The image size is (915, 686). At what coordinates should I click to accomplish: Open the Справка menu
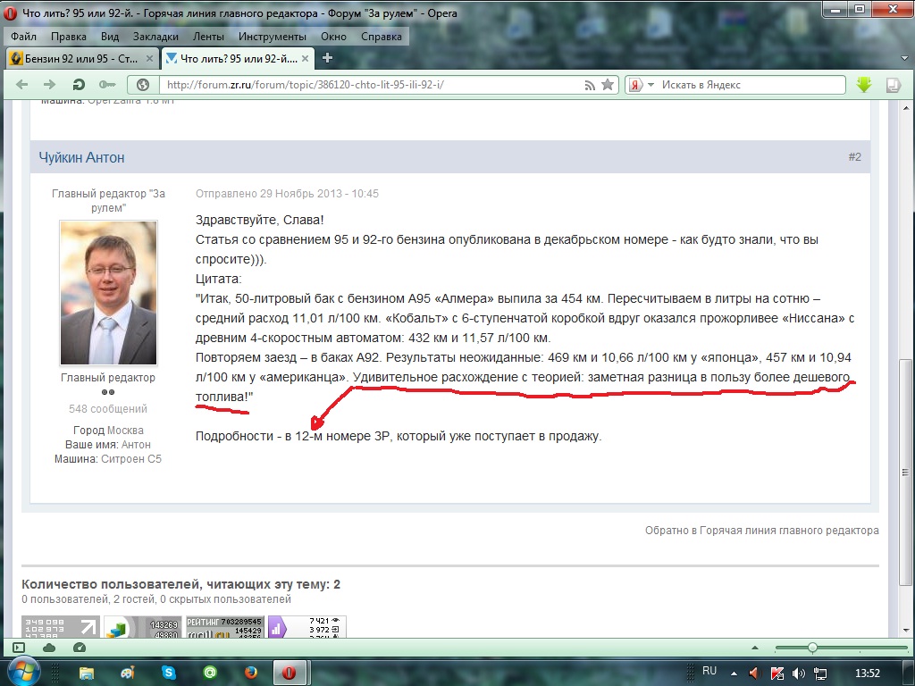[x=381, y=36]
